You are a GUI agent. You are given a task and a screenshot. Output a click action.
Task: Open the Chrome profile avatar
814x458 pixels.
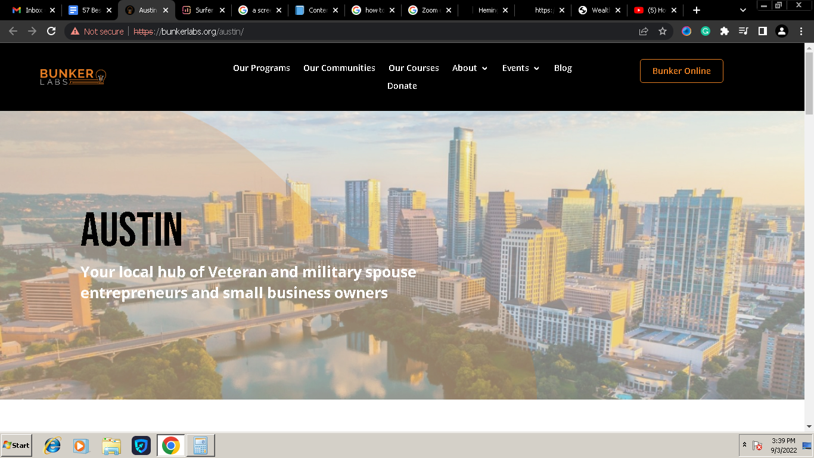coord(782,31)
